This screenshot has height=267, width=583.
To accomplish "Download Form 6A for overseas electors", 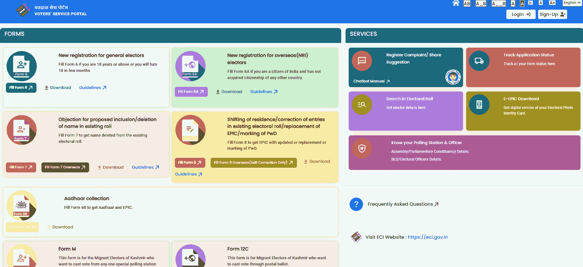I will coord(229,92).
